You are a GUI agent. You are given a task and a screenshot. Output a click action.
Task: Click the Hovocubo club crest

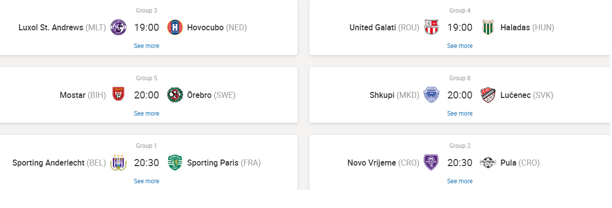pos(175,27)
